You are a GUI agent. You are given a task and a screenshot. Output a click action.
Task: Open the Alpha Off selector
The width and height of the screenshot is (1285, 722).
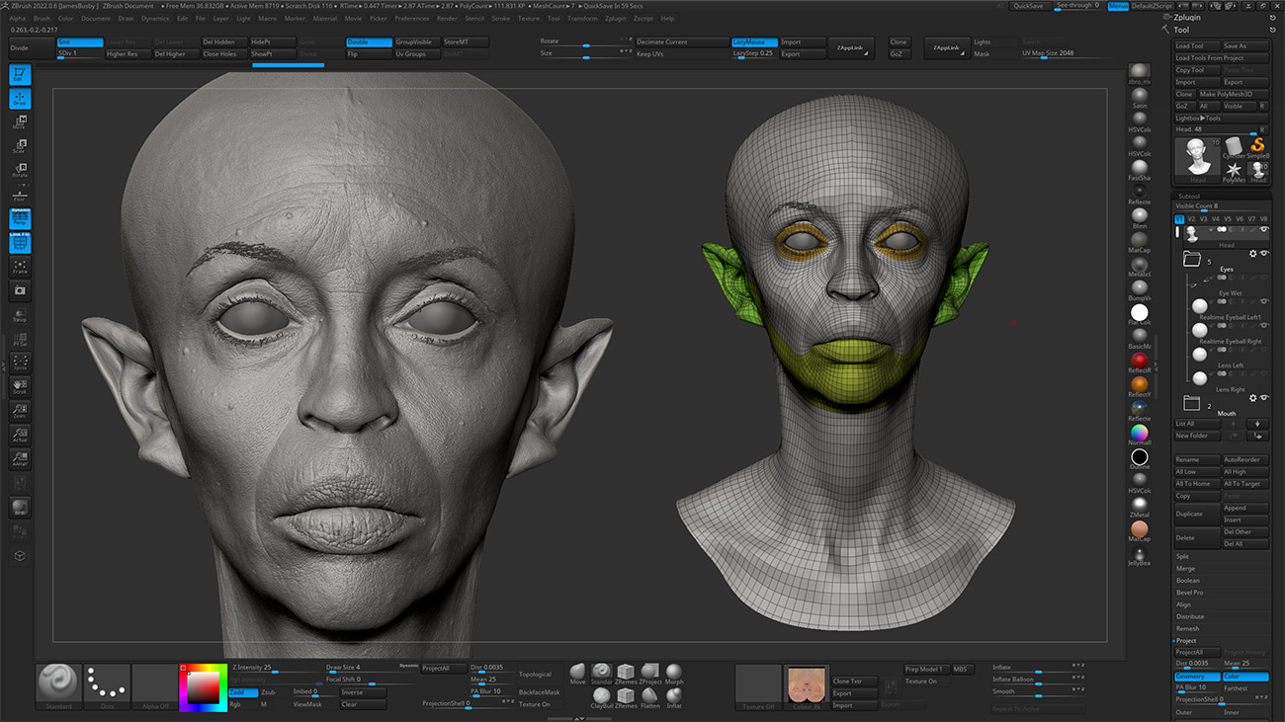click(154, 686)
